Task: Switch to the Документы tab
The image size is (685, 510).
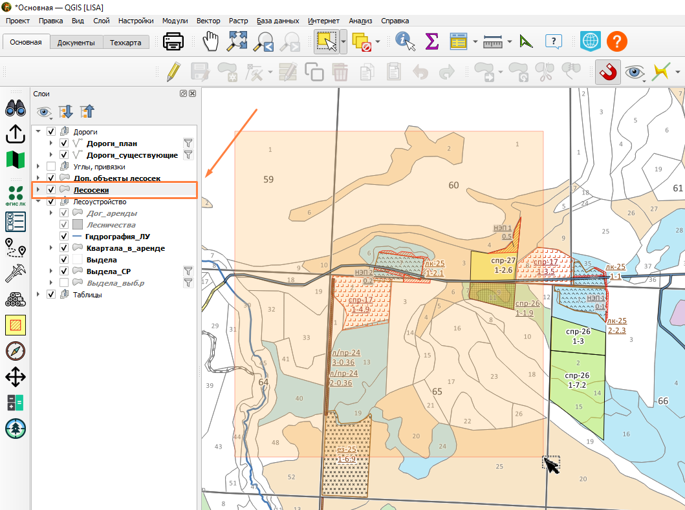Action: click(76, 43)
